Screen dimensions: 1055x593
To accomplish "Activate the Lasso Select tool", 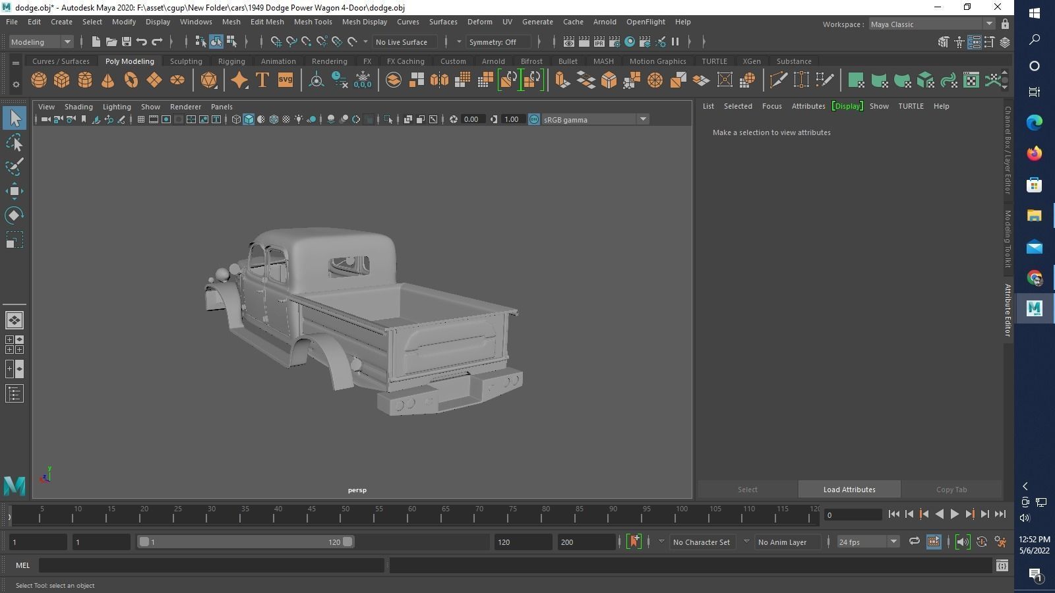I will pyautogui.click(x=15, y=143).
